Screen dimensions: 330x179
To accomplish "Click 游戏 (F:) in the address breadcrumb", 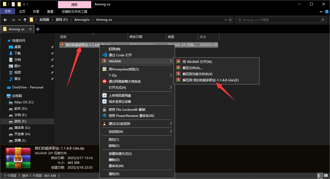I will 61,20.
